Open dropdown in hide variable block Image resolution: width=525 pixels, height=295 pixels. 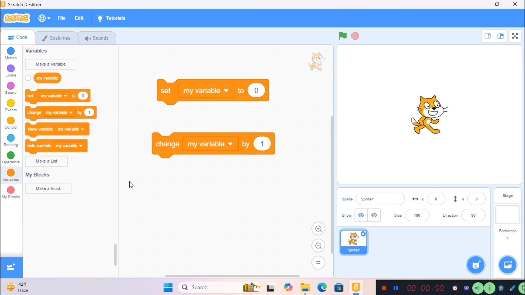pos(69,146)
